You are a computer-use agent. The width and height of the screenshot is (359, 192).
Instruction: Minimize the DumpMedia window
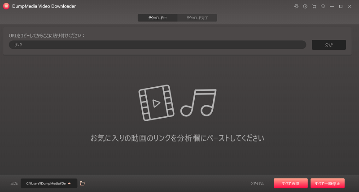click(332, 6)
